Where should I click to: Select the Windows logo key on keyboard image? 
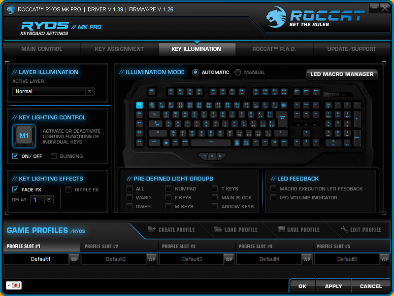[x=166, y=143]
